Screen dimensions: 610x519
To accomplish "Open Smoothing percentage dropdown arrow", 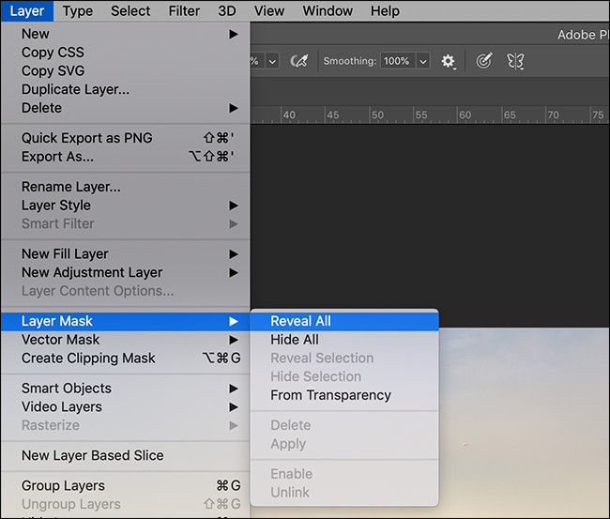I will (423, 61).
